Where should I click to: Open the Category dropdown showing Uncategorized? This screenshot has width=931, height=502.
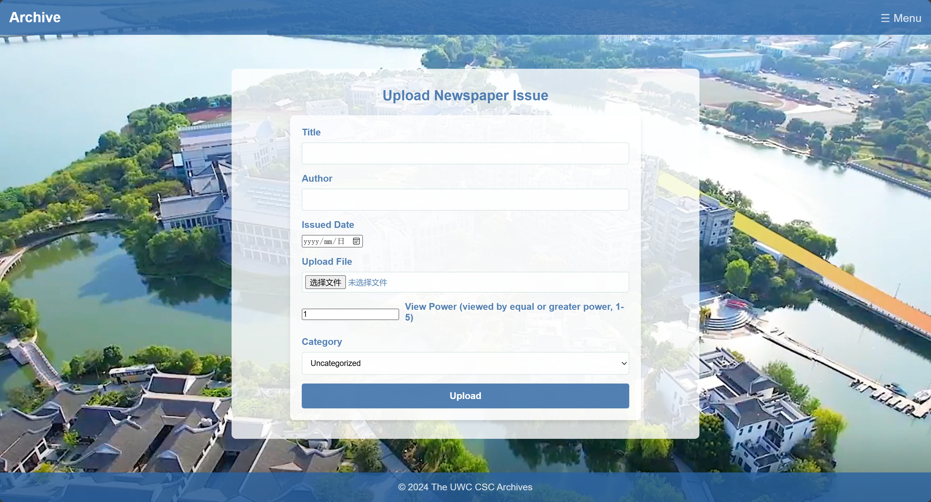465,363
